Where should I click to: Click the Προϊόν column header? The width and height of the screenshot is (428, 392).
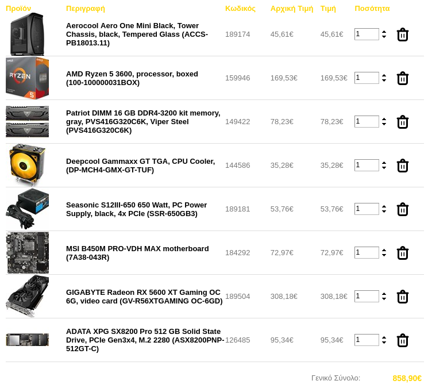tap(18, 9)
